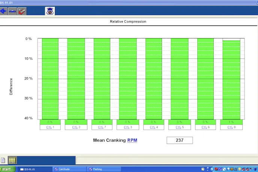Screen dimensions: 258x172
Task: Open the CYL 7 label link
Action: coord(102,127)
